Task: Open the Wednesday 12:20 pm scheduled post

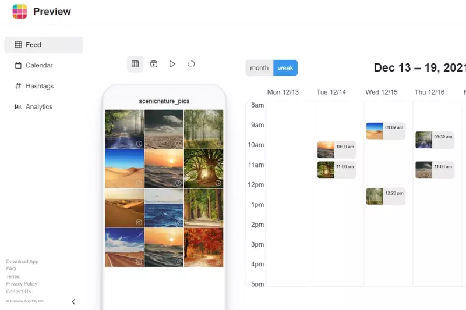Action: point(386,197)
